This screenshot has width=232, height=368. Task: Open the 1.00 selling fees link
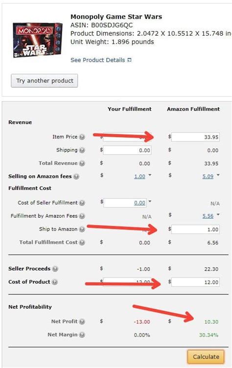[139, 176]
